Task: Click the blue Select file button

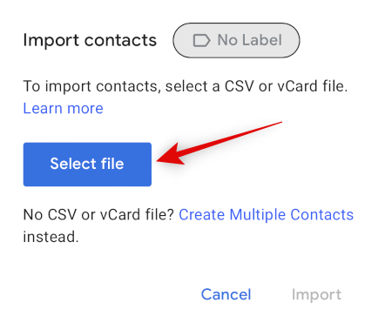Action: (87, 165)
